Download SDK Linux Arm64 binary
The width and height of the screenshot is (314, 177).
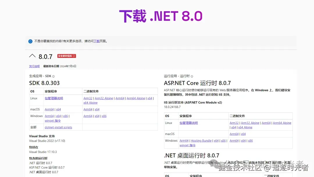tap(120, 98)
